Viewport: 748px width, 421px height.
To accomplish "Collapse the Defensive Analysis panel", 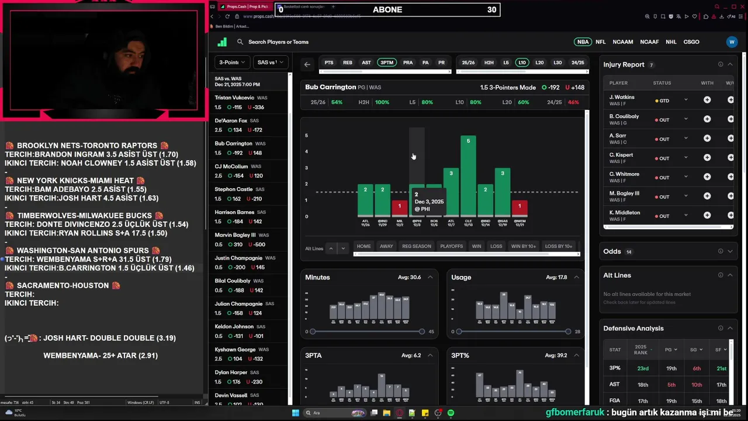I will coord(730,328).
